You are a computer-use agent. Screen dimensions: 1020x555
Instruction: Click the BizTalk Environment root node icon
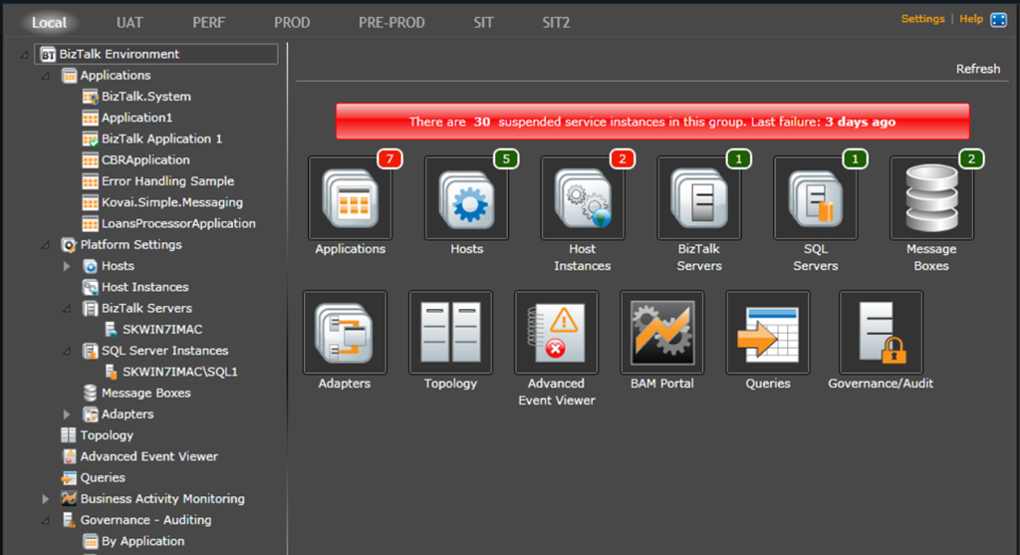(48, 55)
